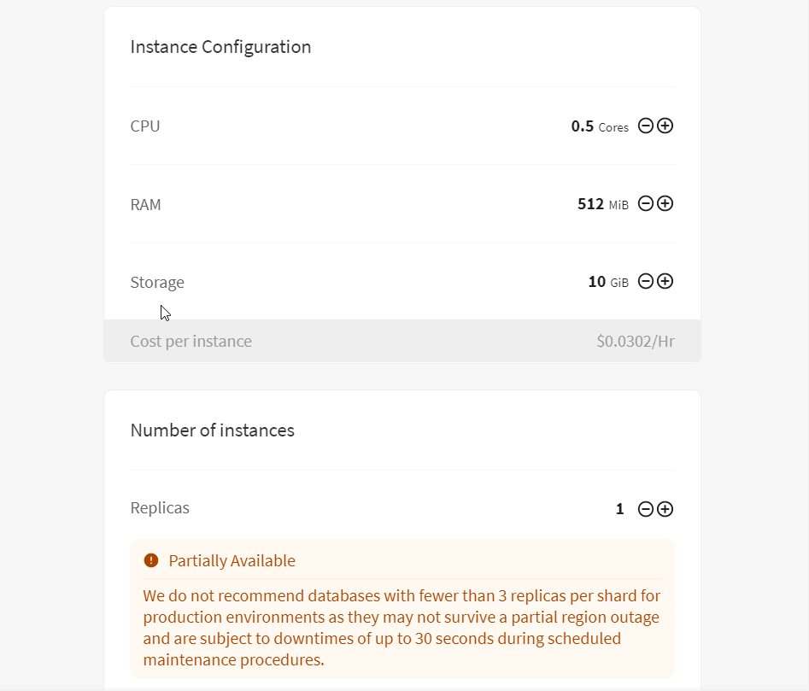Decrease CPU cores with the minus icon

(646, 126)
